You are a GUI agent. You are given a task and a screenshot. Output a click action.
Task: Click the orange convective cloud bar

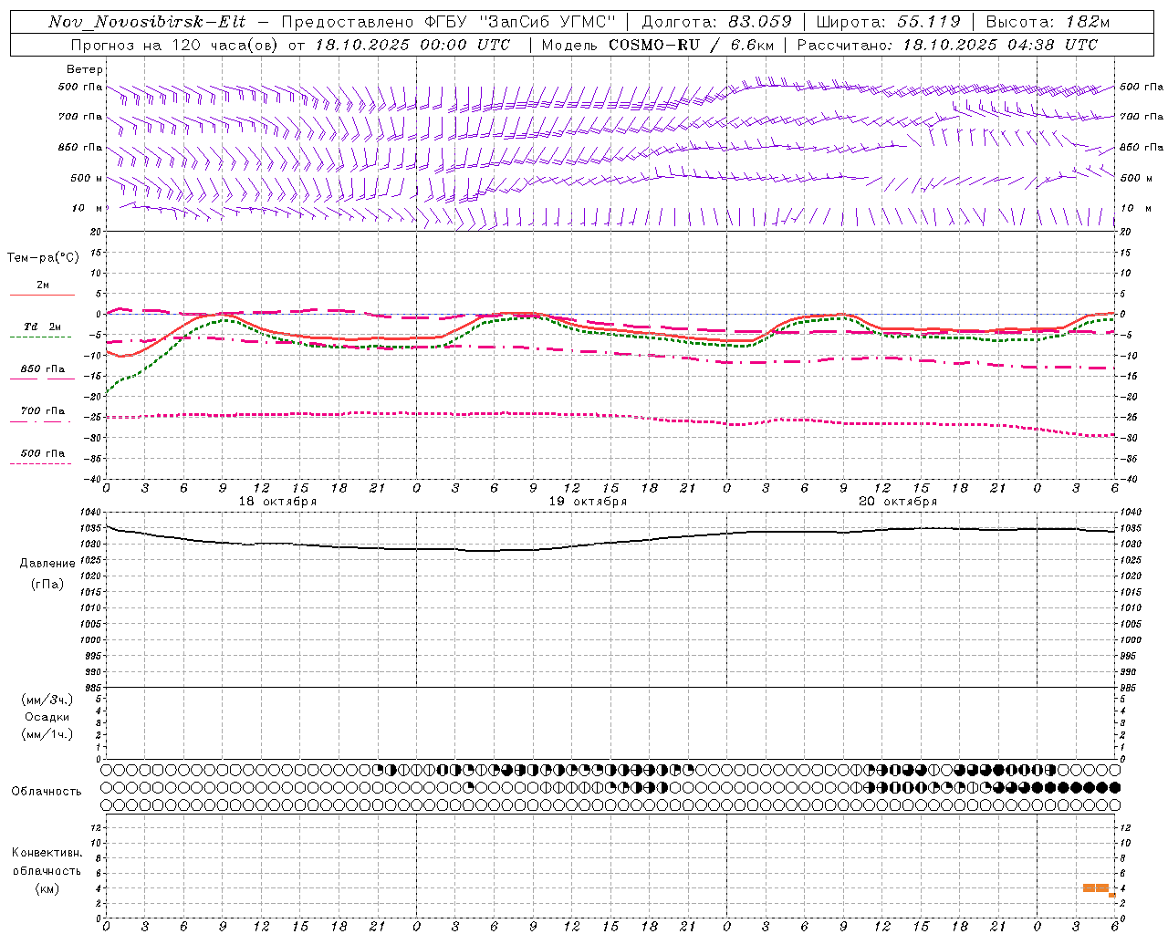pyautogui.click(x=1096, y=887)
